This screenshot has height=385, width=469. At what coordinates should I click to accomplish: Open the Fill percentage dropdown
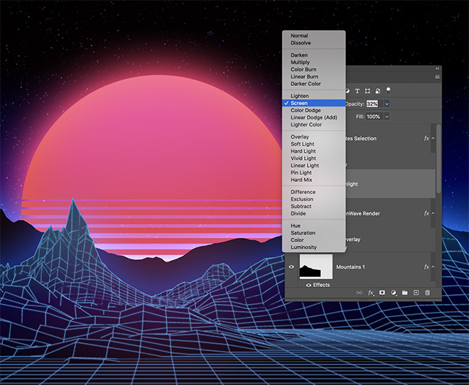pos(387,116)
